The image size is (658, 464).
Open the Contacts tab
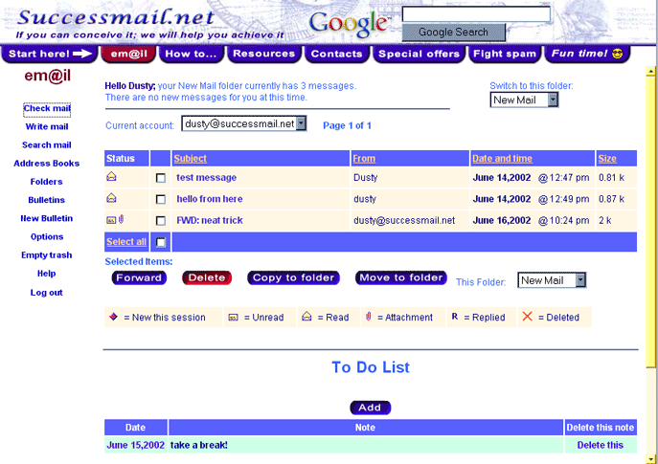click(x=336, y=55)
